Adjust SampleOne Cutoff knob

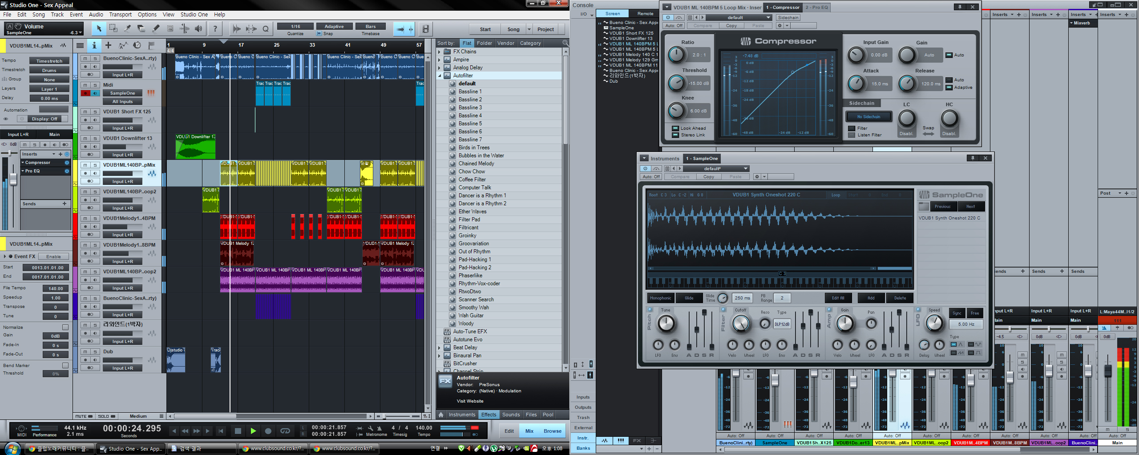740,323
